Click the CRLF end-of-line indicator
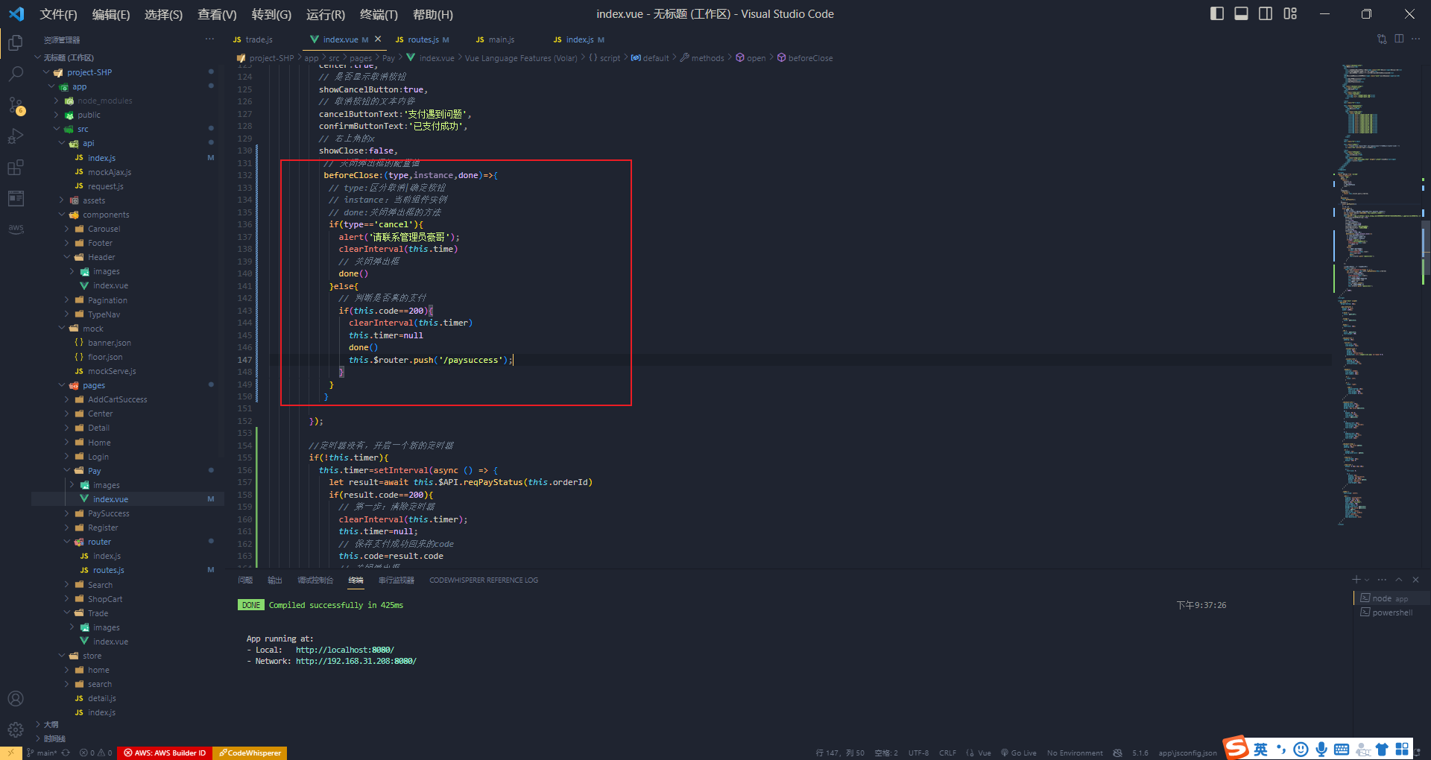The height and width of the screenshot is (760, 1431). click(947, 753)
